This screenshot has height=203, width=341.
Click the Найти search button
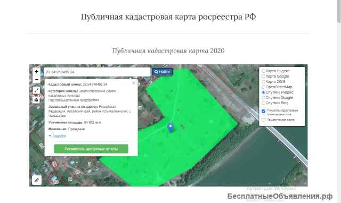[x=162, y=72]
